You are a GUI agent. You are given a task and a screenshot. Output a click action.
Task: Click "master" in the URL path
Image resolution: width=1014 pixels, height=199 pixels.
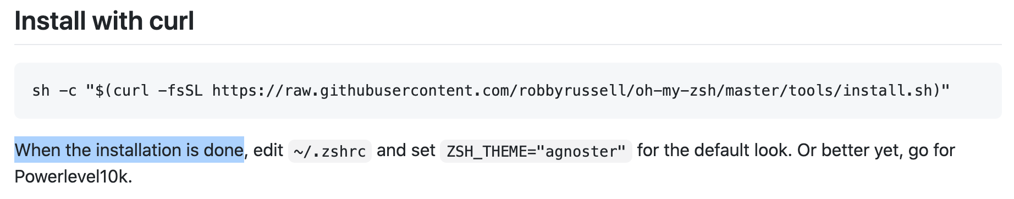pyautogui.click(x=752, y=91)
